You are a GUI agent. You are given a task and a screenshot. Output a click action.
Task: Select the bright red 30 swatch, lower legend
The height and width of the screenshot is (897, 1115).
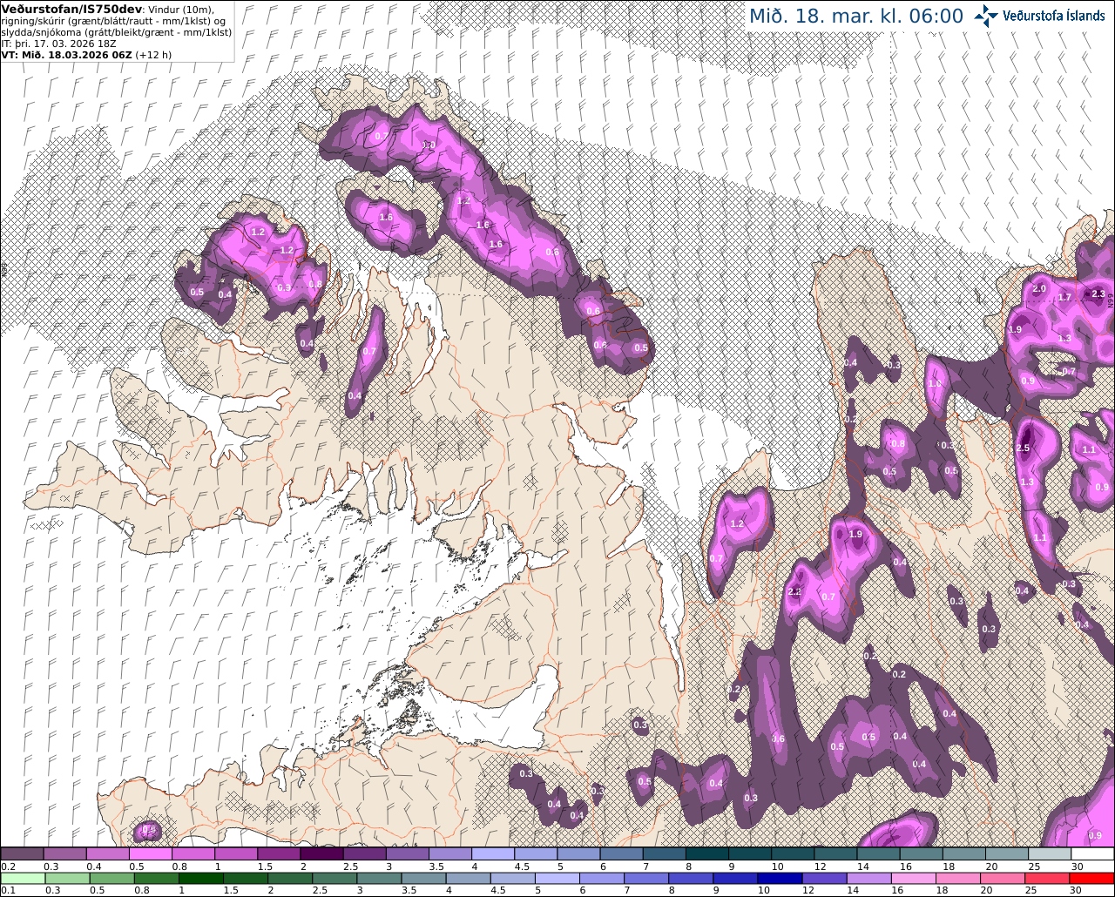(x=1092, y=878)
